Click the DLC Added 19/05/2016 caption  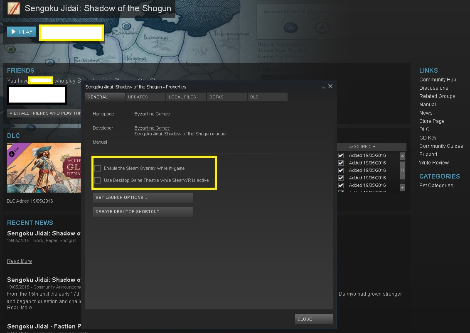click(x=30, y=201)
